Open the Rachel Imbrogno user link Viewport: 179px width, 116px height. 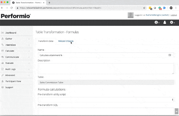(x=157, y=15)
